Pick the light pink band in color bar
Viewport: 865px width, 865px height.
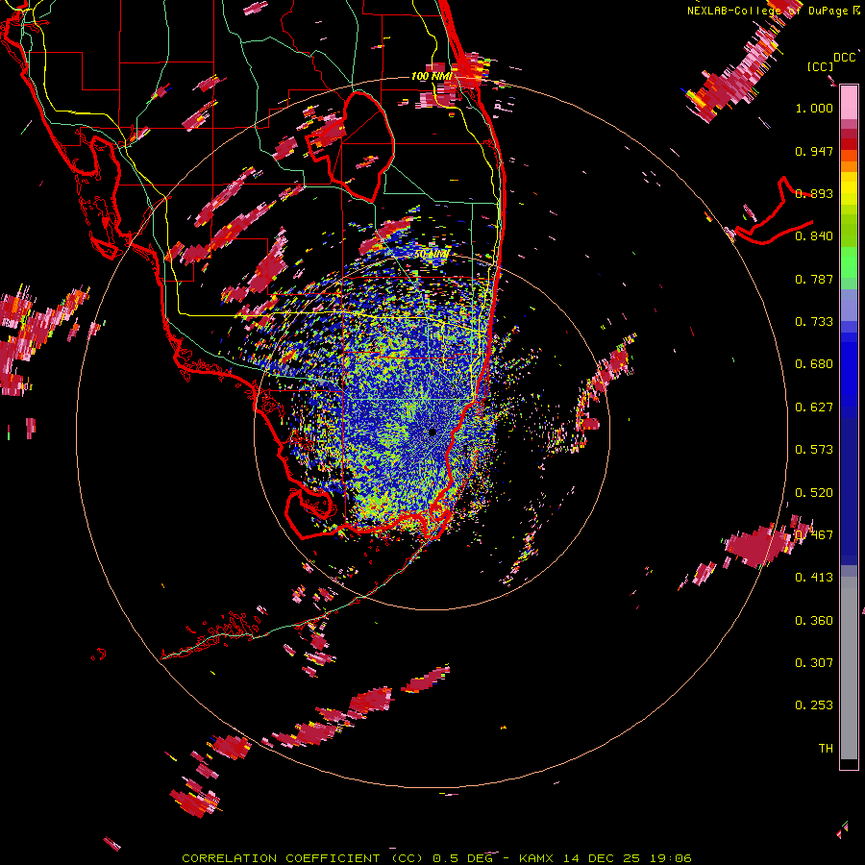click(x=849, y=103)
